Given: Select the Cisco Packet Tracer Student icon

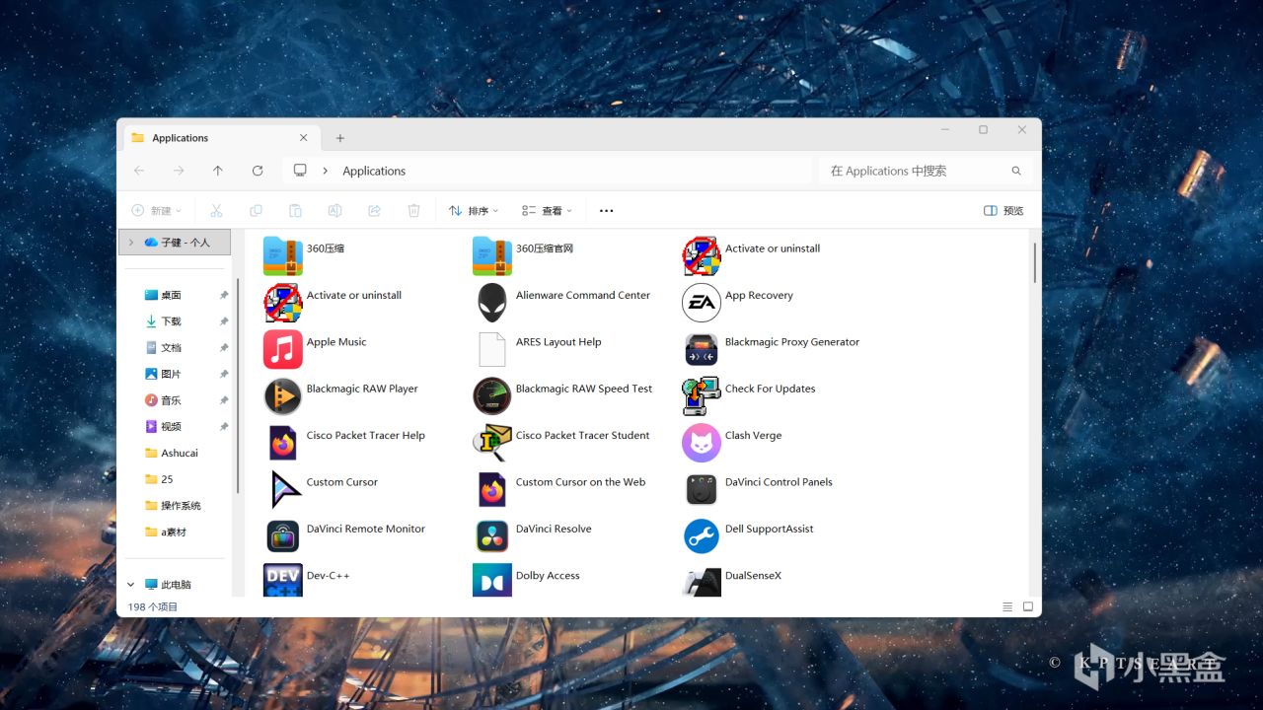Looking at the screenshot, I should [491, 443].
